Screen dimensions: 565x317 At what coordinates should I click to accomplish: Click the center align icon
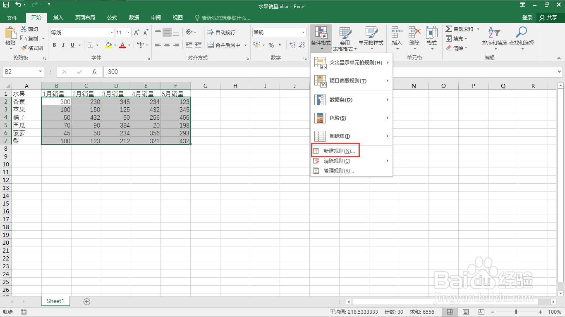point(167,45)
